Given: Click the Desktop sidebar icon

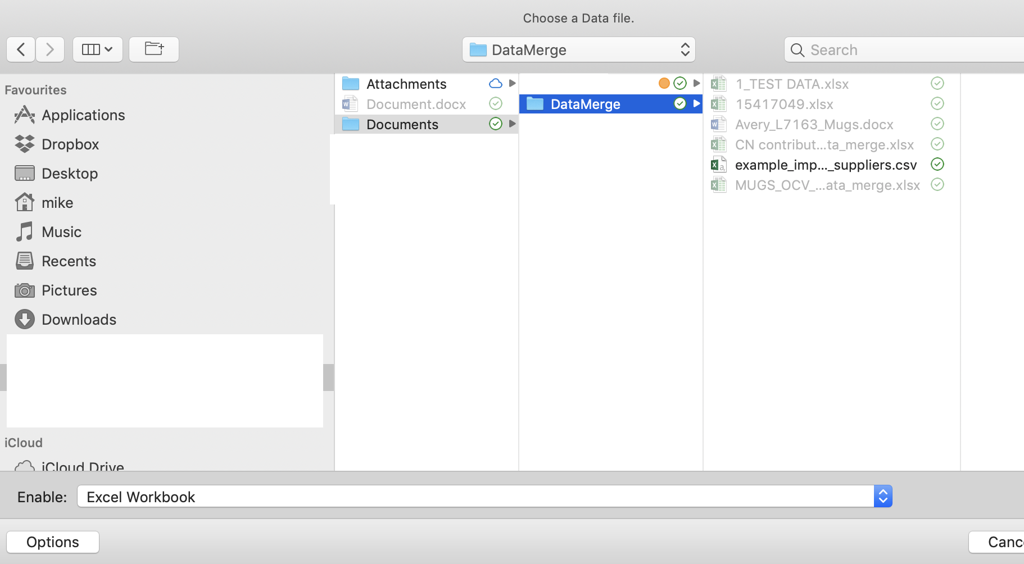Looking at the screenshot, I should [25, 173].
